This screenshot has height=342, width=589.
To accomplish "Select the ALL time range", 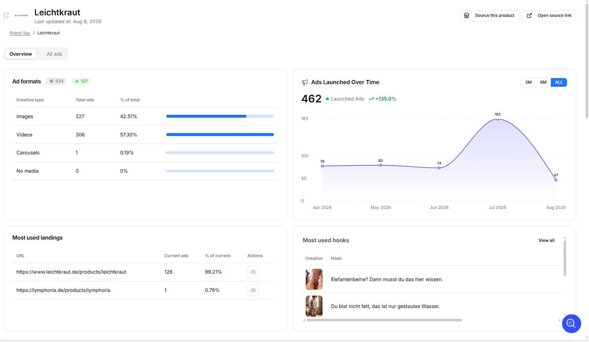I will (x=559, y=82).
